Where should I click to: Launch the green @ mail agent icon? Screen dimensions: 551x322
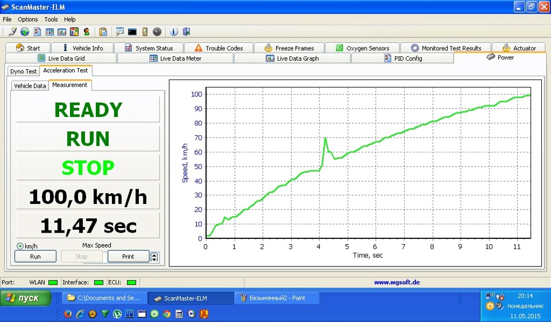[154, 313]
